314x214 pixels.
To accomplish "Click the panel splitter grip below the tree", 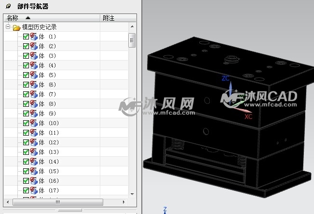I will click(70, 210).
